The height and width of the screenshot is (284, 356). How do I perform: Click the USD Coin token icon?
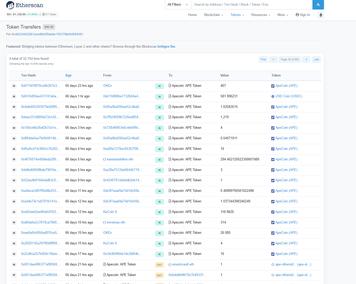(x=273, y=97)
